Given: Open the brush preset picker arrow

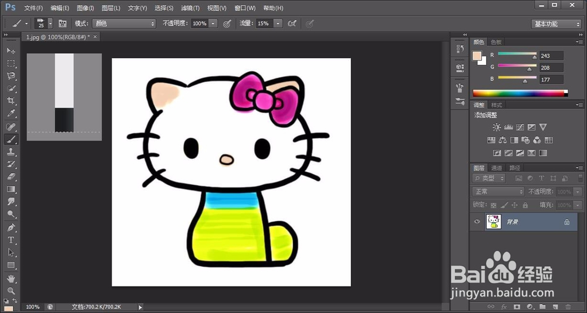Looking at the screenshot, I should pos(50,23).
